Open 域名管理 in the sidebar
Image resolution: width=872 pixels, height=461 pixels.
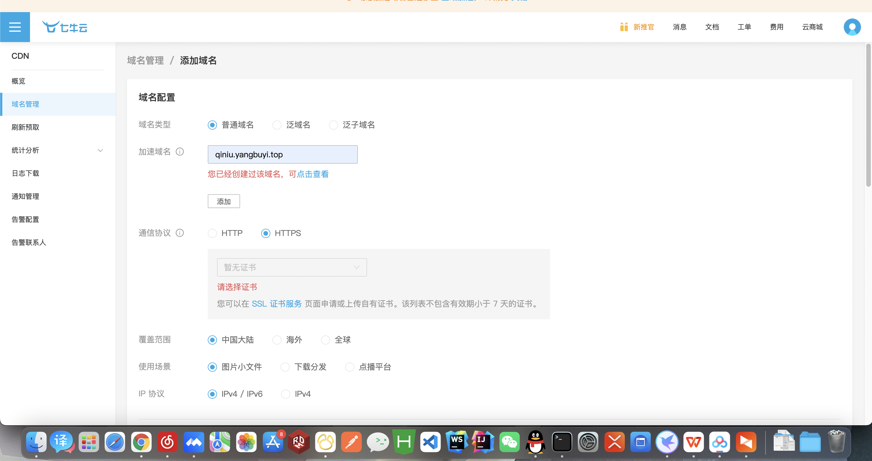[x=57, y=104]
